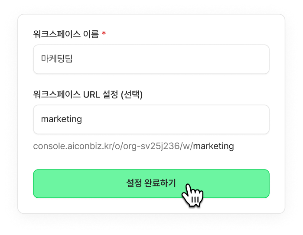303x235 pixels.
Task: Click the empty space inside the name field
Action: click(170, 59)
